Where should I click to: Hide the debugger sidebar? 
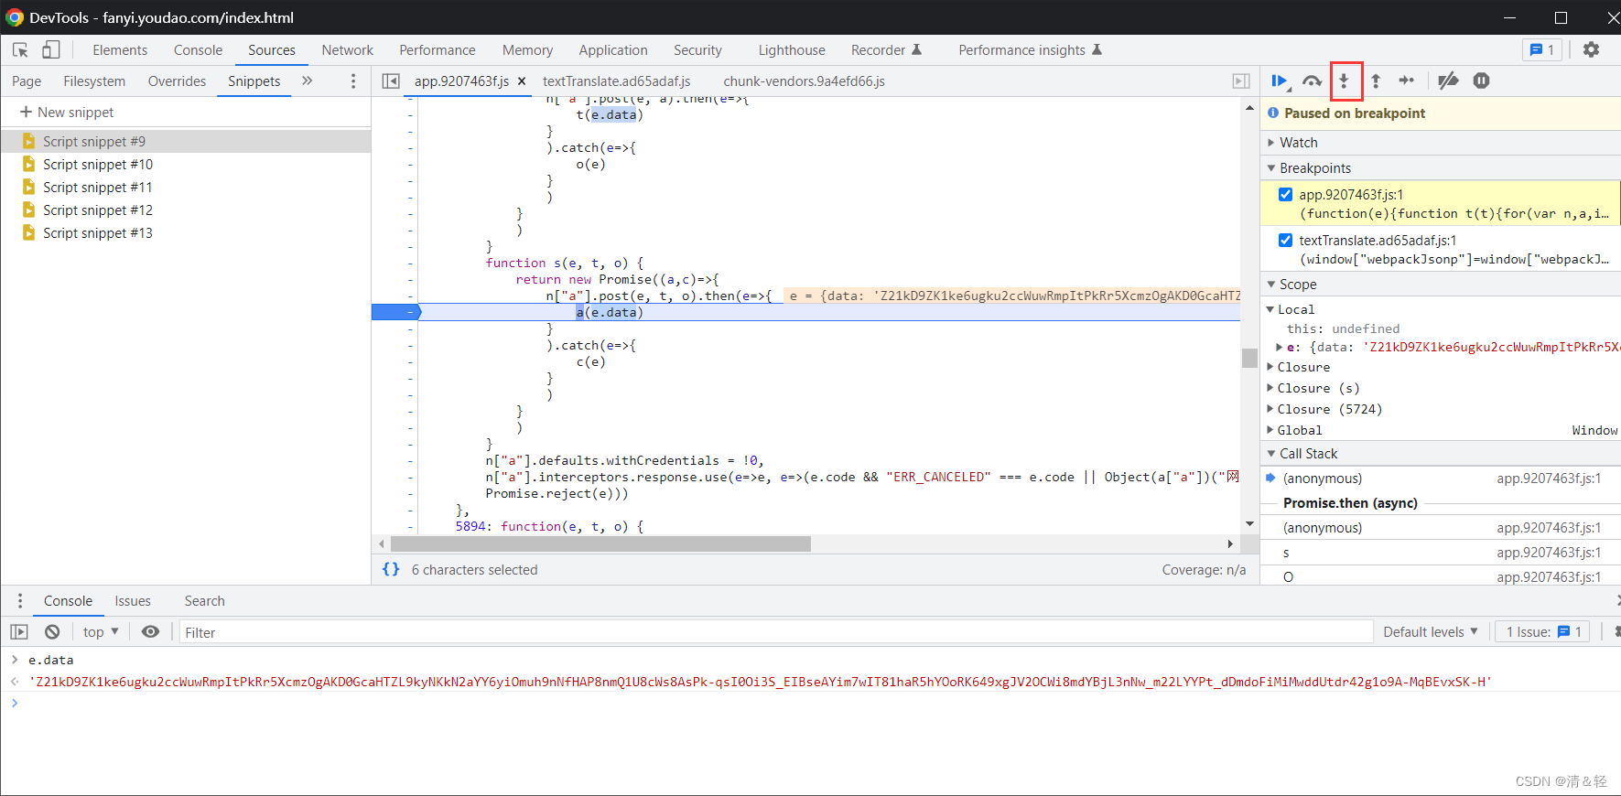point(1241,81)
